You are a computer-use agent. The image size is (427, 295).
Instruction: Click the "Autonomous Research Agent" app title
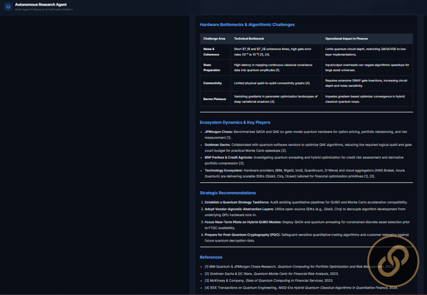[41, 5]
